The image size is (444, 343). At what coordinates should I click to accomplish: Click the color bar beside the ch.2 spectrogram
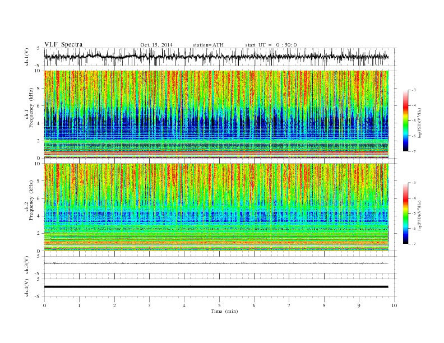click(x=405, y=214)
